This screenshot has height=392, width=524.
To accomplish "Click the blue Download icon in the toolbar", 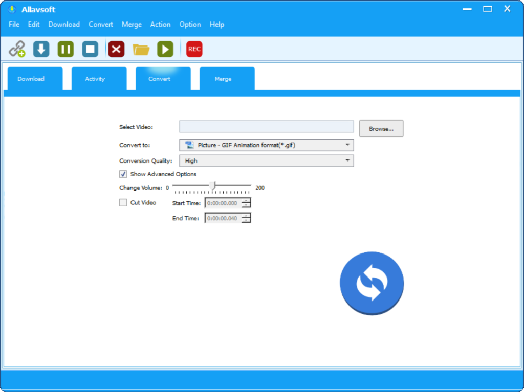I will point(40,49).
